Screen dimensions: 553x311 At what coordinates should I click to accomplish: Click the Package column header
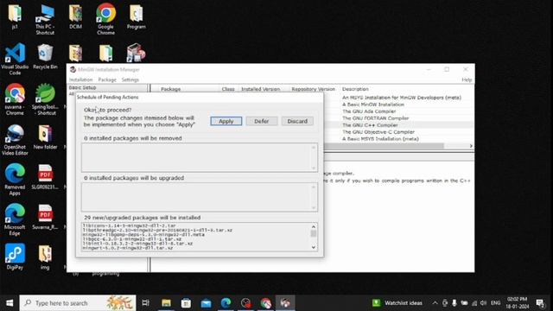171,89
